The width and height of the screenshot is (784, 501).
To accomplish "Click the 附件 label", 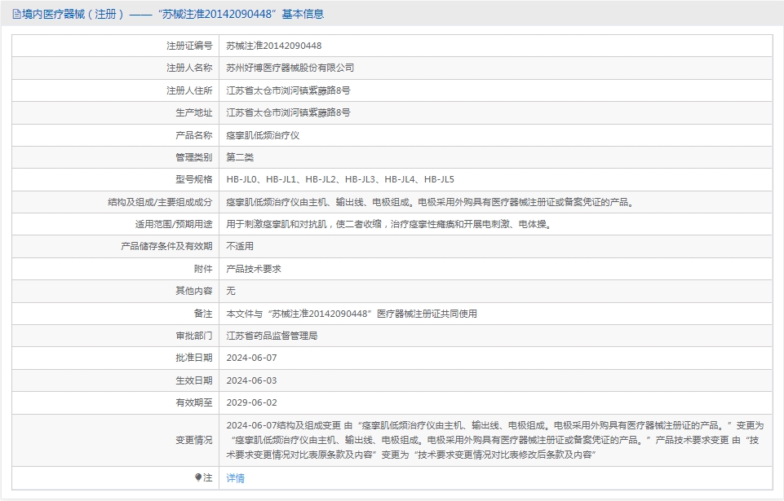I will tap(203, 269).
